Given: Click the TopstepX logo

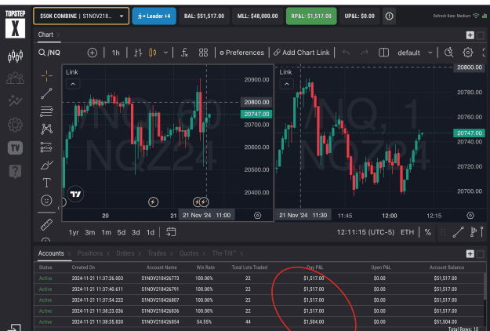Looking at the screenshot, I should pos(15,24).
